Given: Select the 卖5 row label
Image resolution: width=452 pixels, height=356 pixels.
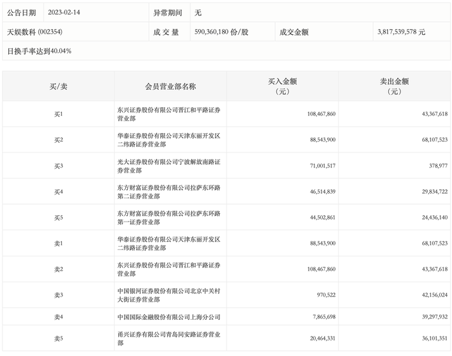Looking at the screenshot, I should [x=58, y=339].
